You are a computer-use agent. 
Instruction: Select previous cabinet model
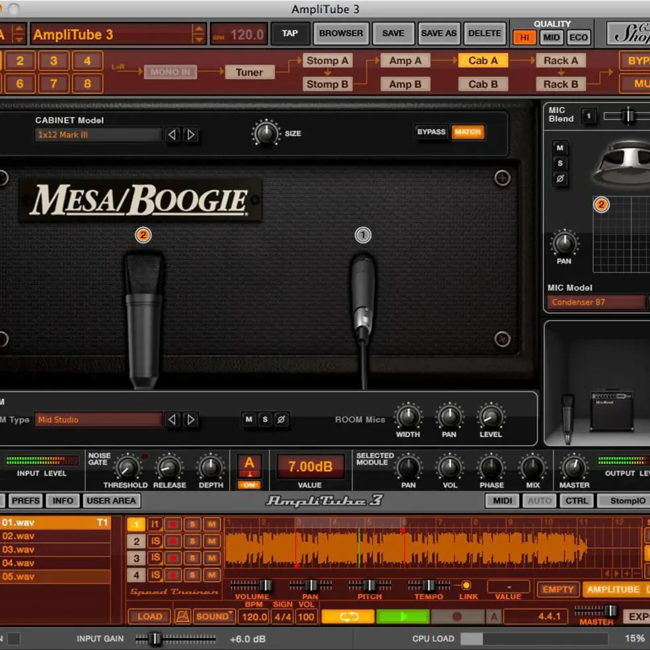point(172,135)
